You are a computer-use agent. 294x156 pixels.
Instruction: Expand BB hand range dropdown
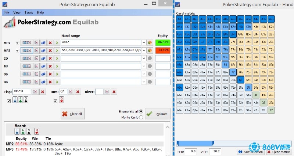pyautogui.click(x=144, y=82)
